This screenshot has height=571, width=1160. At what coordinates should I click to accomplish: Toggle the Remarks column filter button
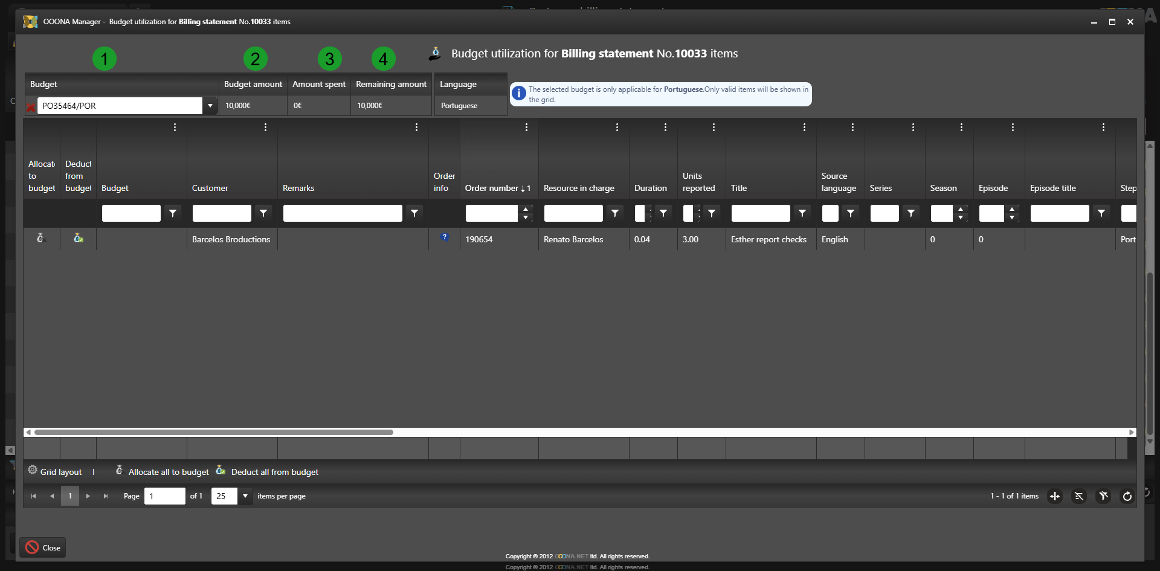click(x=414, y=213)
